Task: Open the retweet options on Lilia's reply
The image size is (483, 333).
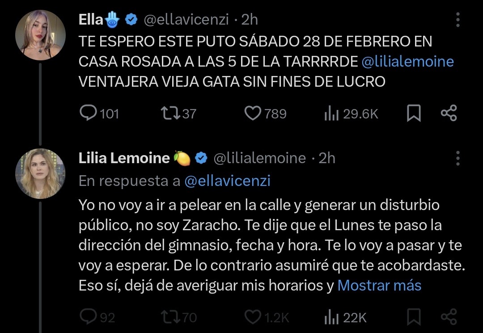Action: [x=172, y=318]
